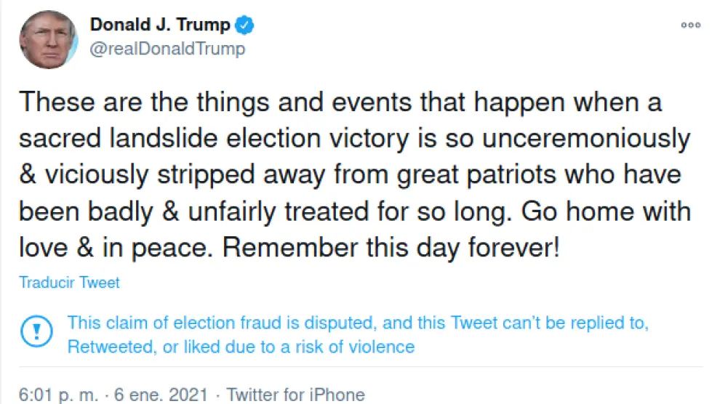Click the tweet's first line starting "These are"
The height and width of the screenshot is (404, 720).
(340, 102)
